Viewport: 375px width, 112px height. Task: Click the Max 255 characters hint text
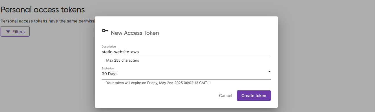[123, 60]
